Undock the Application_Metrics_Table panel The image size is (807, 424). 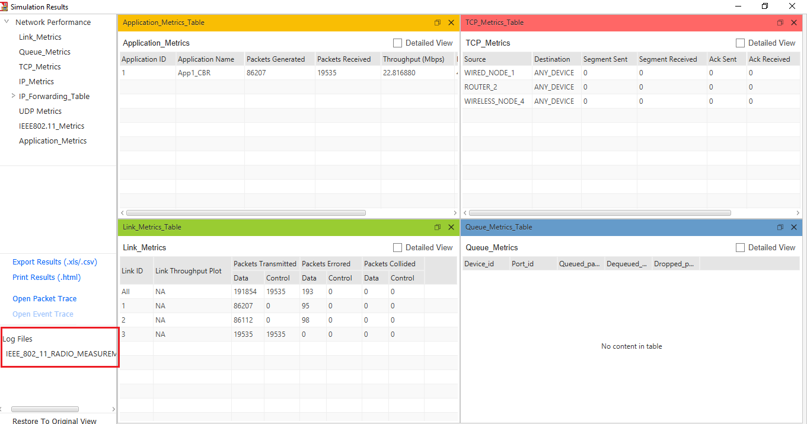438,23
